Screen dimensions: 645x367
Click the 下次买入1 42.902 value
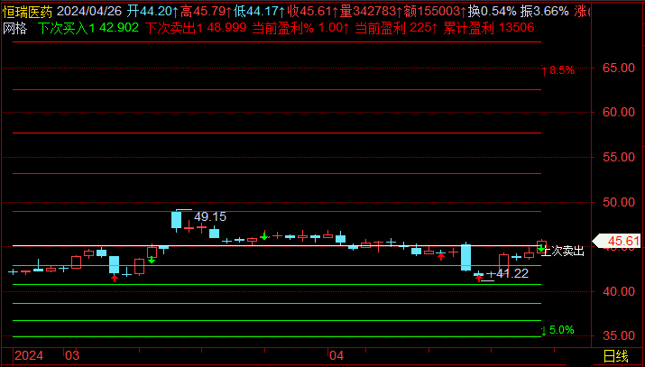(x=88, y=28)
